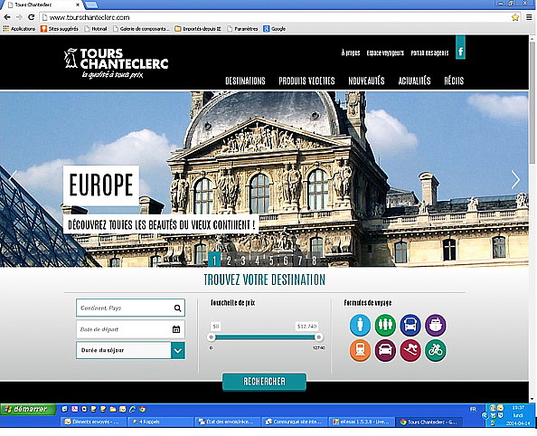This screenshot has height=436, width=537.
Task: Click the FR language indicator in taskbar
Action: point(473,409)
